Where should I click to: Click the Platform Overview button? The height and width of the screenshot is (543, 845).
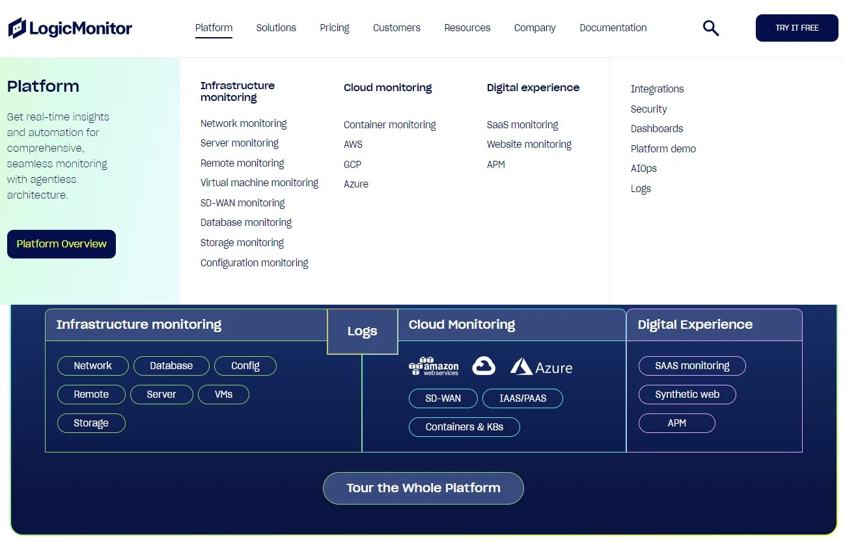(x=61, y=244)
